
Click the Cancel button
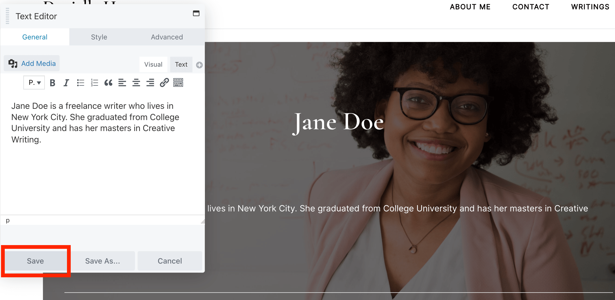[169, 261]
